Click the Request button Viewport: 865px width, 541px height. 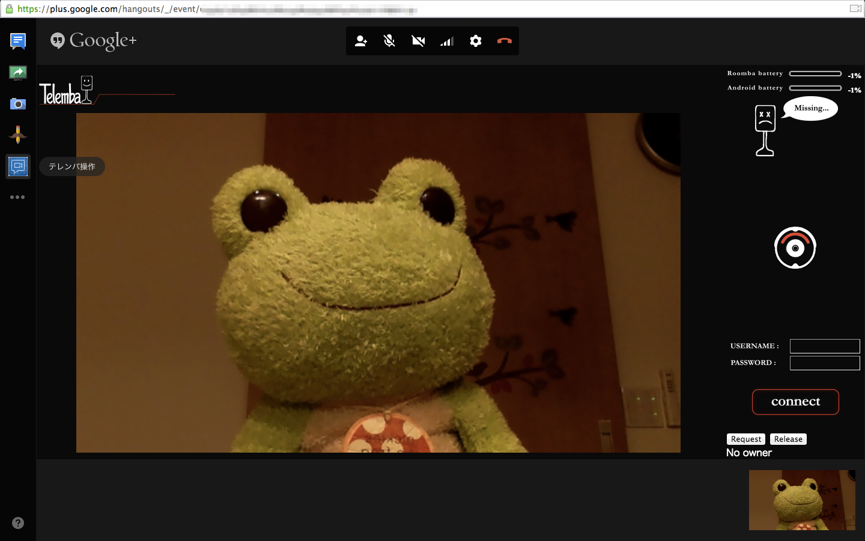(746, 439)
